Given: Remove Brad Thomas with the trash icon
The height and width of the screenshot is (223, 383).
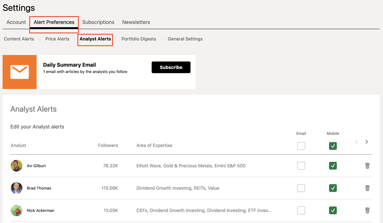Looking at the screenshot, I should 367,188.
